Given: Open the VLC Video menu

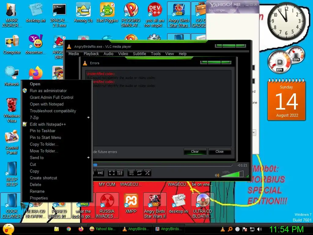Looking at the screenshot, I should tap(123, 54).
